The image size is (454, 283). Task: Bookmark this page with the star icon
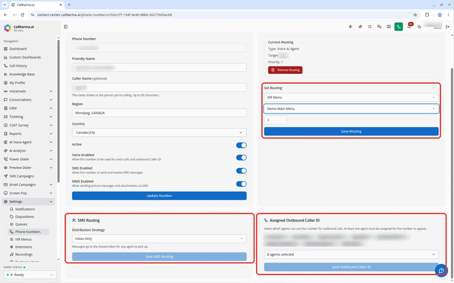[415, 15]
